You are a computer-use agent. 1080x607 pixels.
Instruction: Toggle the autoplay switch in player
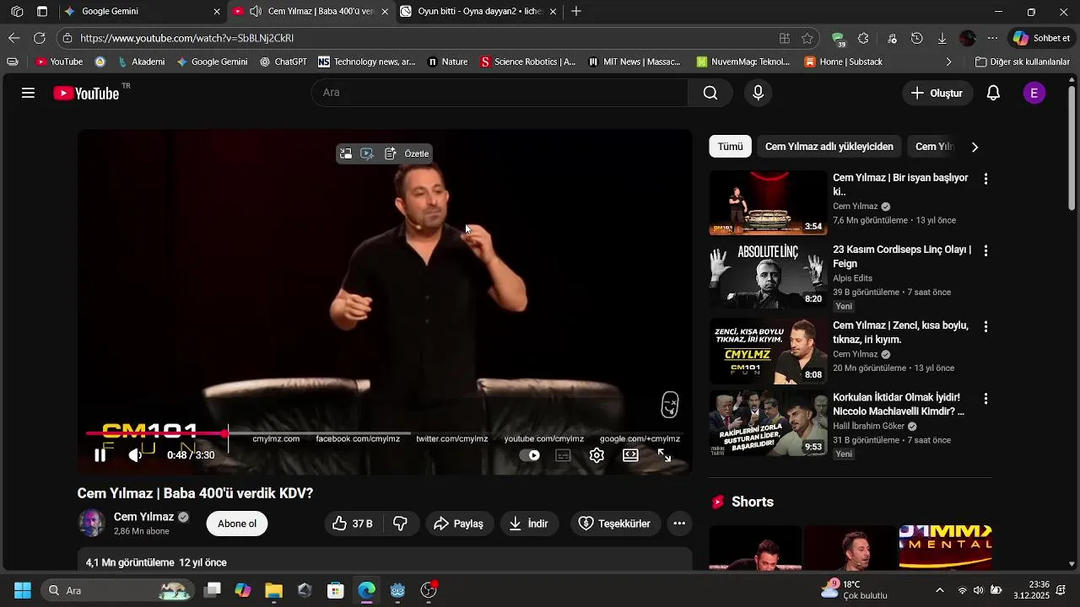point(529,455)
